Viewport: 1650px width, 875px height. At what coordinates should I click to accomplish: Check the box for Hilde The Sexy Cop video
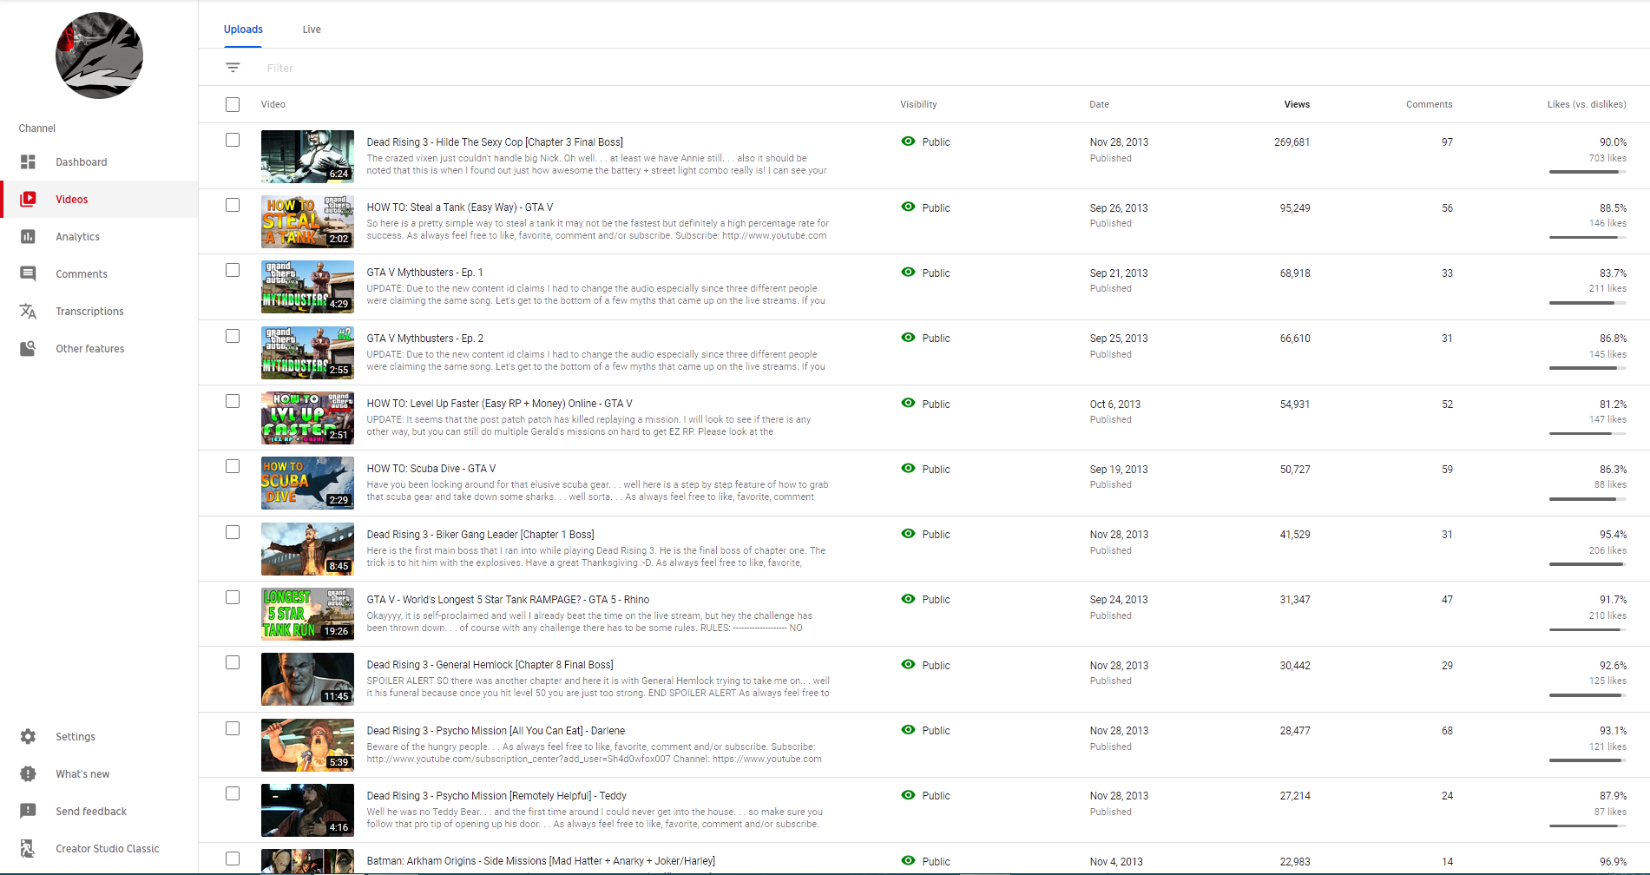(x=233, y=140)
